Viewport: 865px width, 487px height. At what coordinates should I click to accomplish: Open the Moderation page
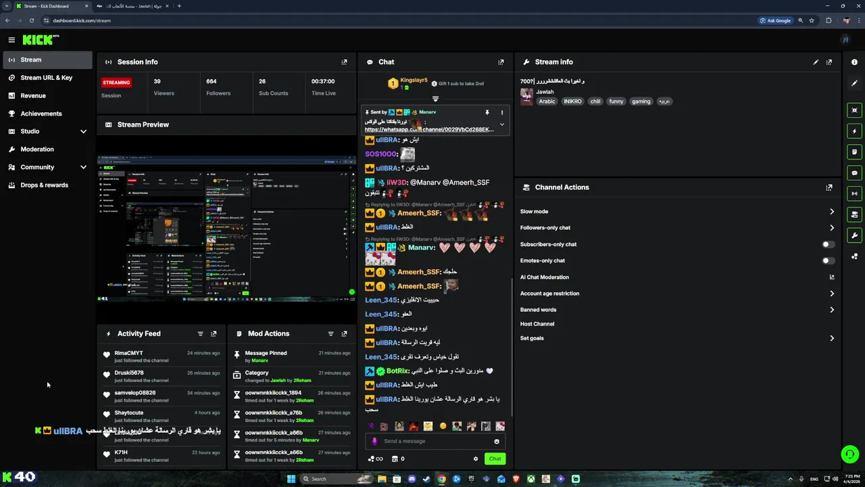(x=49, y=149)
